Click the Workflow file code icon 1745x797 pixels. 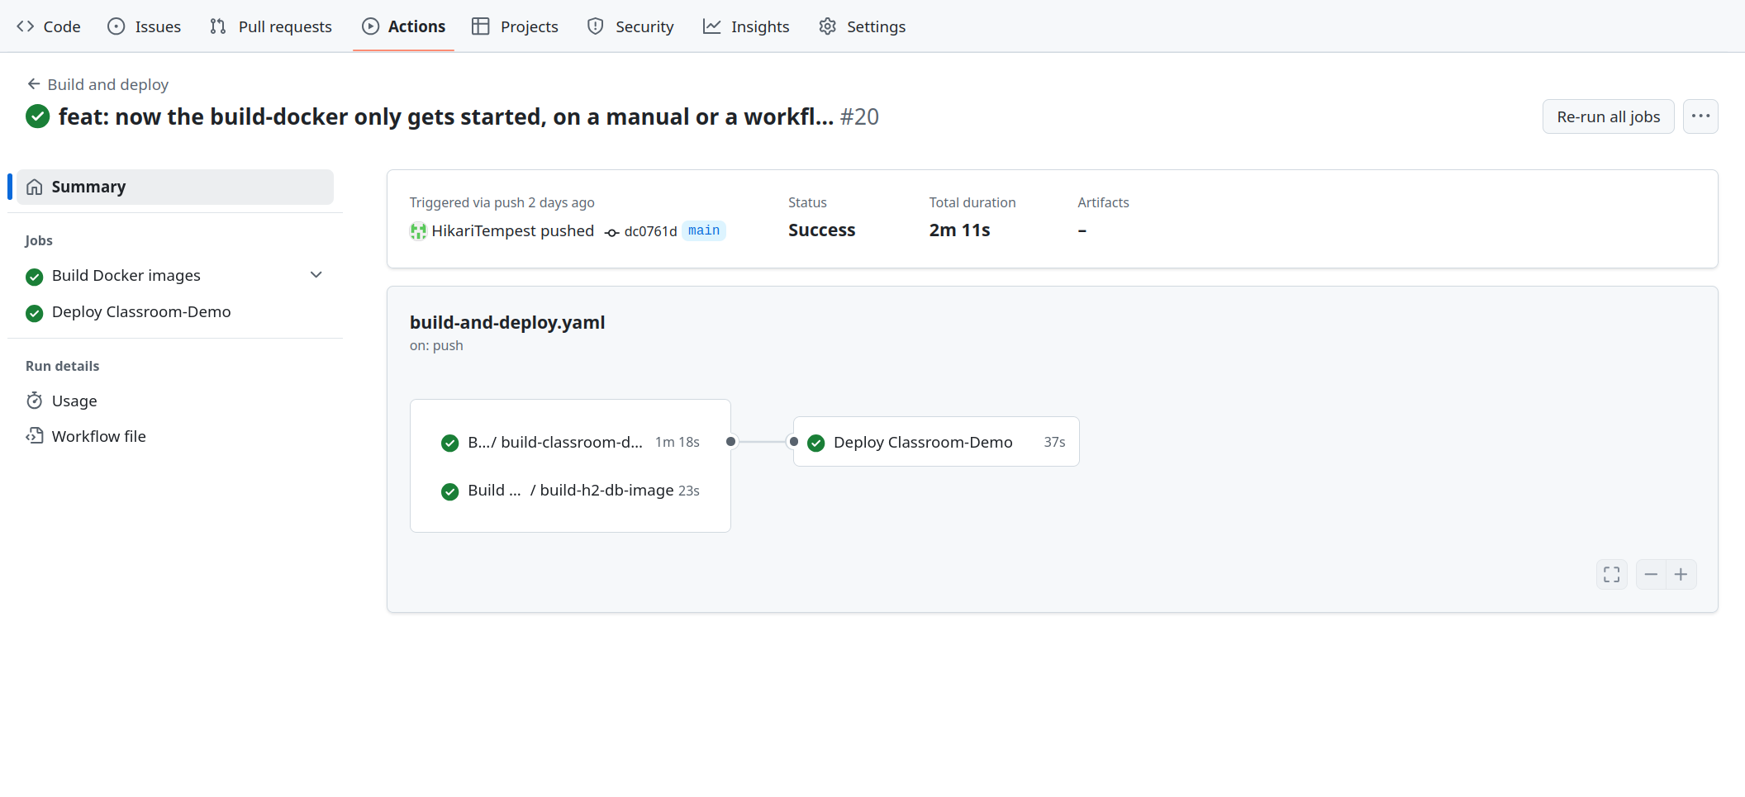coord(34,436)
